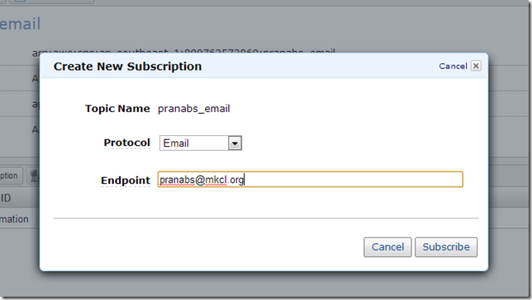The height and width of the screenshot is (300, 532).
Task: Click the email topic heading in background
Action: coord(20,24)
